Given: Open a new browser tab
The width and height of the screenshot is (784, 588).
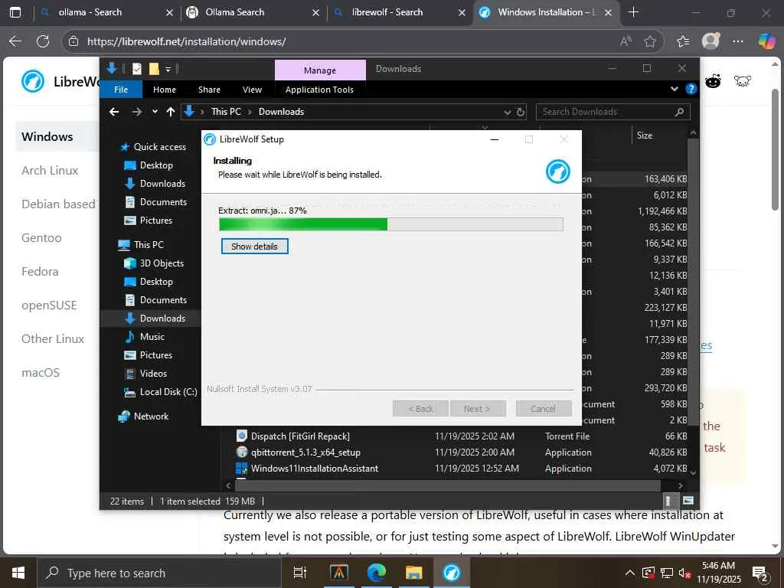Looking at the screenshot, I should 633,12.
